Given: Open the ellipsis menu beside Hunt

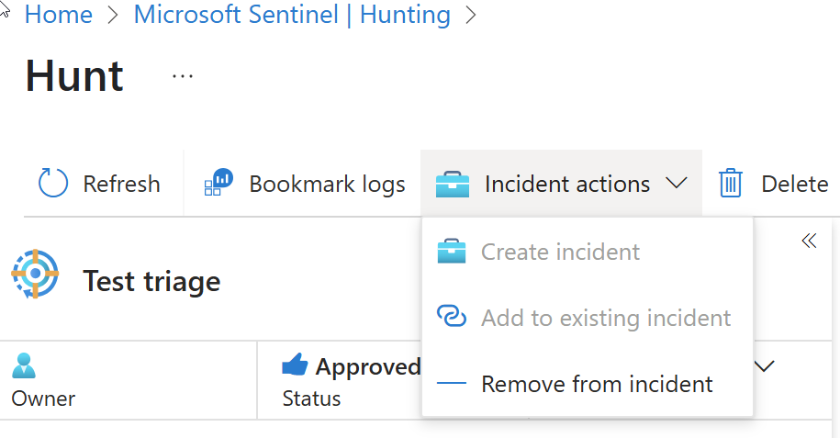Looking at the screenshot, I should (x=183, y=76).
